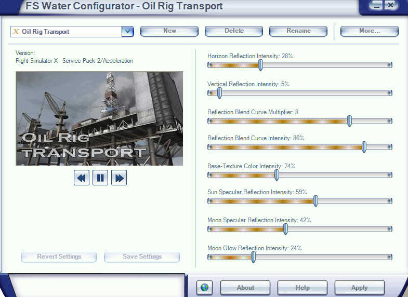Click the label 'Moon Glow Reflection Intensity: 24%'
This screenshot has height=297, width=408.
click(255, 248)
